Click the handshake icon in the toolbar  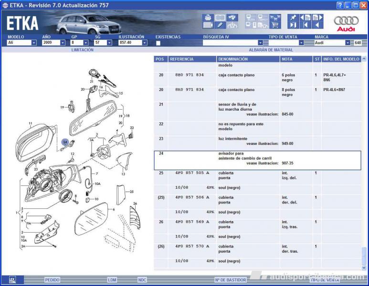[232, 18]
